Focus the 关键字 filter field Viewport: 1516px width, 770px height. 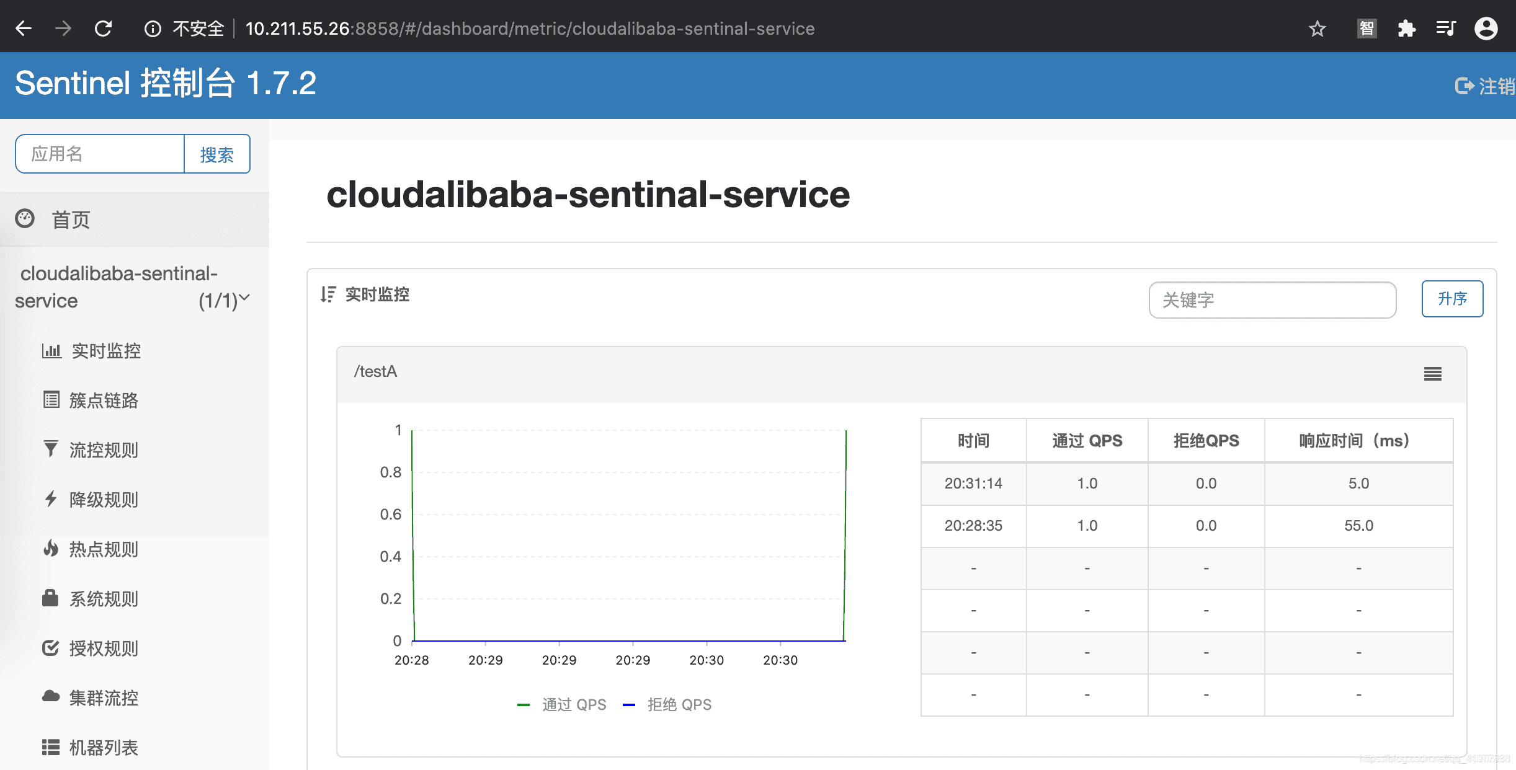1272,300
